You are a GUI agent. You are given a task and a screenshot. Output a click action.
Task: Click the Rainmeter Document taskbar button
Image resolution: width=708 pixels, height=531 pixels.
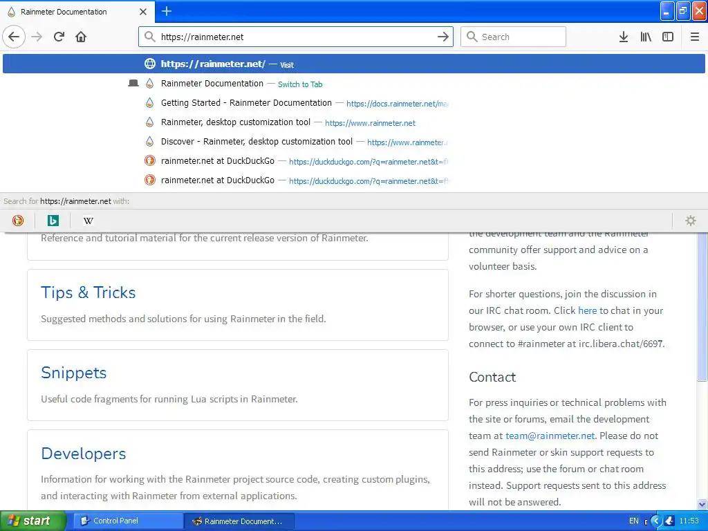[240, 521]
